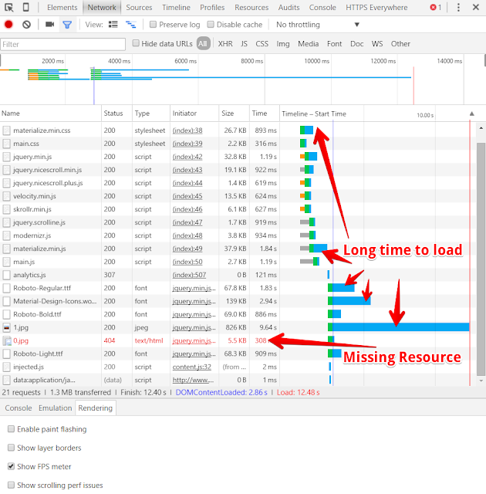Image resolution: width=486 pixels, height=494 pixels.
Task: Select the All filter toggle
Action: 203,43
